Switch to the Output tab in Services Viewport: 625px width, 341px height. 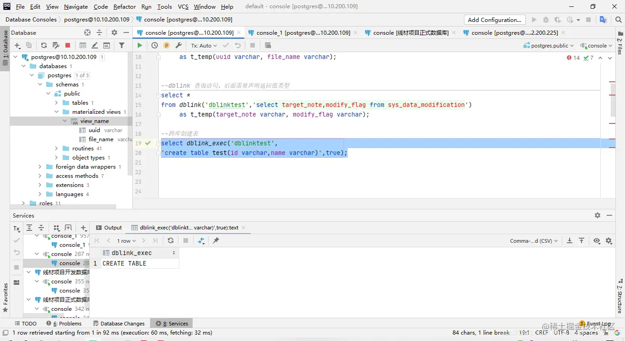tap(109, 228)
